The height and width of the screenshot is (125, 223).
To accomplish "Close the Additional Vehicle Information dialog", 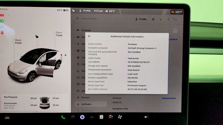I will click(89, 36).
